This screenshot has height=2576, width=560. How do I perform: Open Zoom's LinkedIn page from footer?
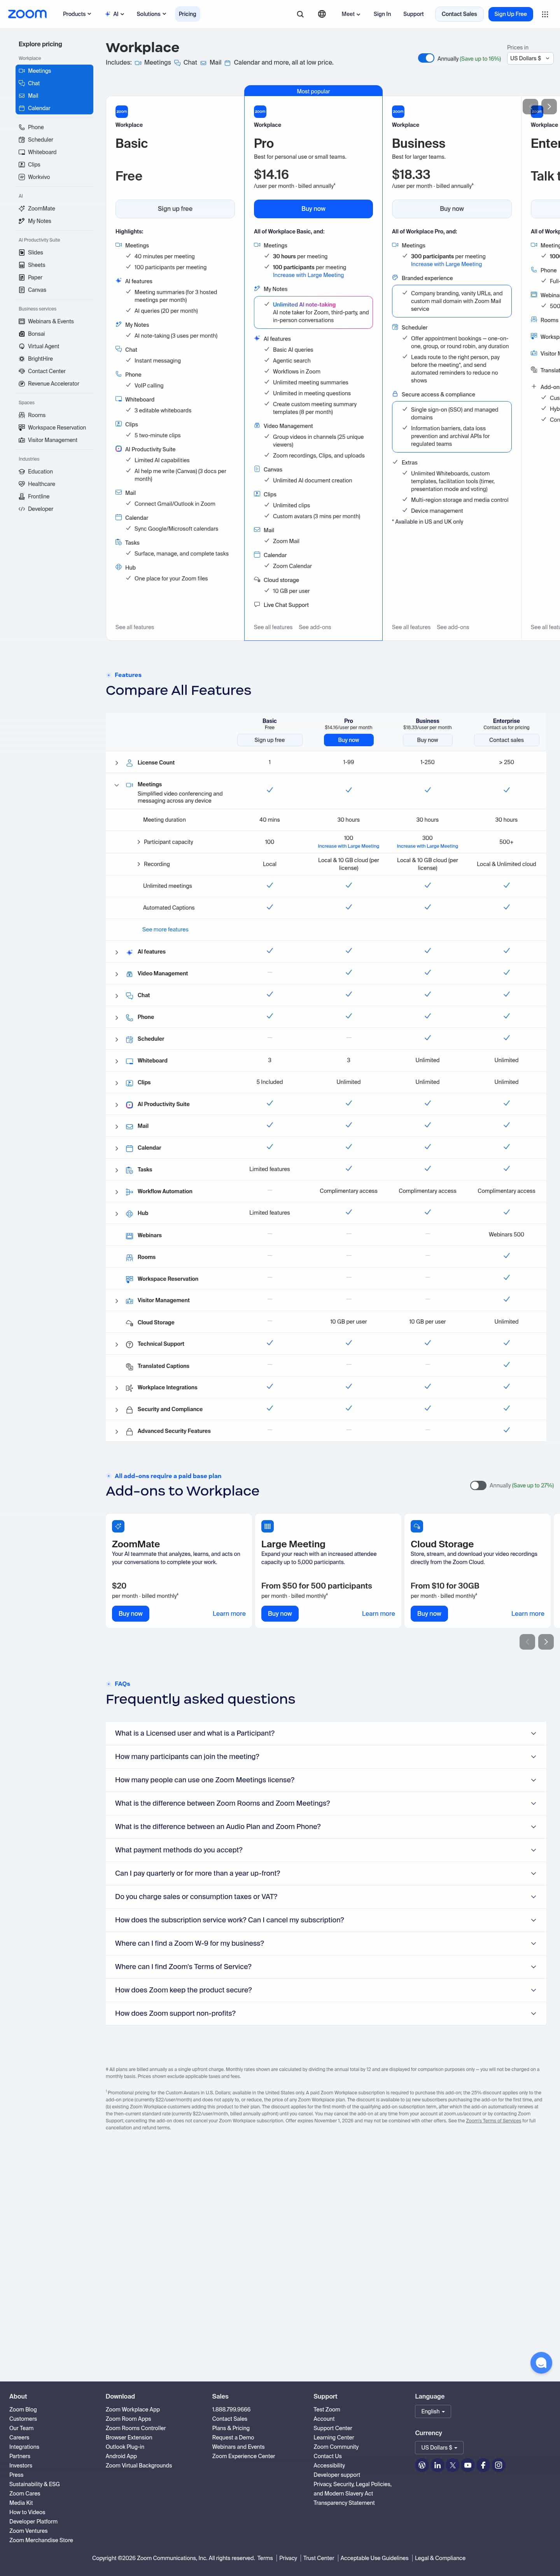pos(437,2465)
